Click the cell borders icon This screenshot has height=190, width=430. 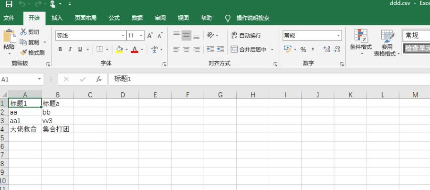(99, 49)
